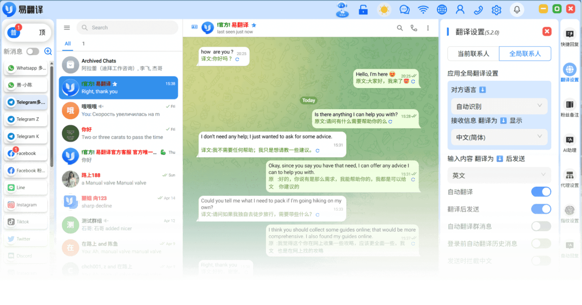Expand the 英文 send language dropdown
The width and height of the screenshot is (582, 305).
click(x=499, y=175)
